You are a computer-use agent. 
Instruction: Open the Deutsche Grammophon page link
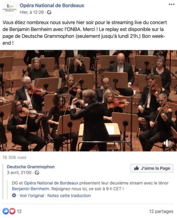click(31, 167)
